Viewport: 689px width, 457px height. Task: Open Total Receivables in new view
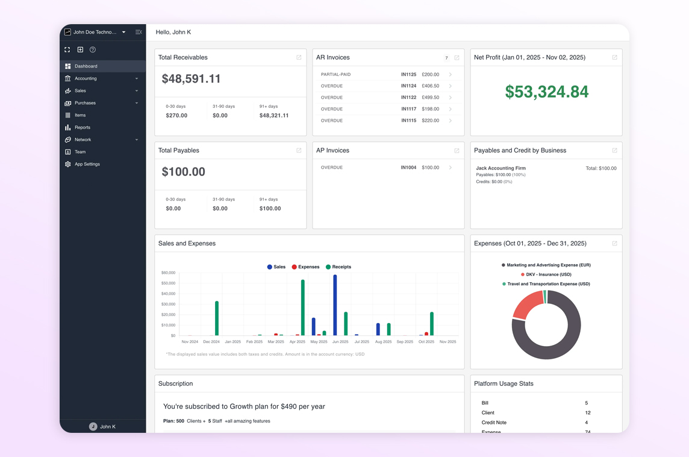(x=299, y=57)
